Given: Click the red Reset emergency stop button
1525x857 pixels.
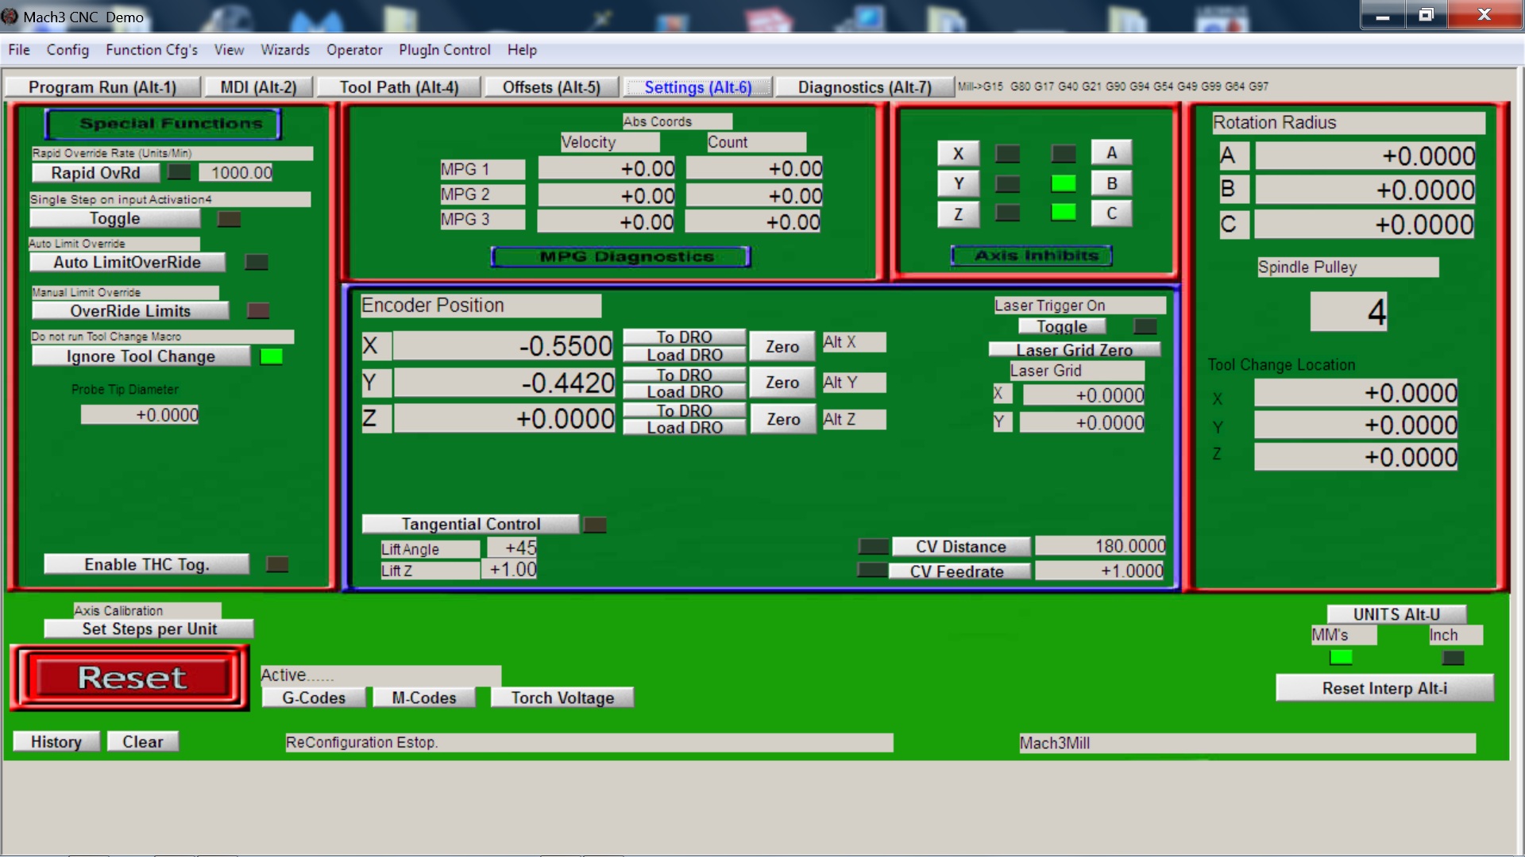Looking at the screenshot, I should click(131, 678).
